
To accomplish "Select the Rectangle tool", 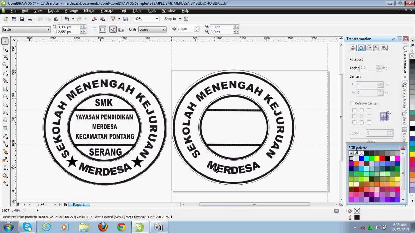I will (x=5, y=89).
